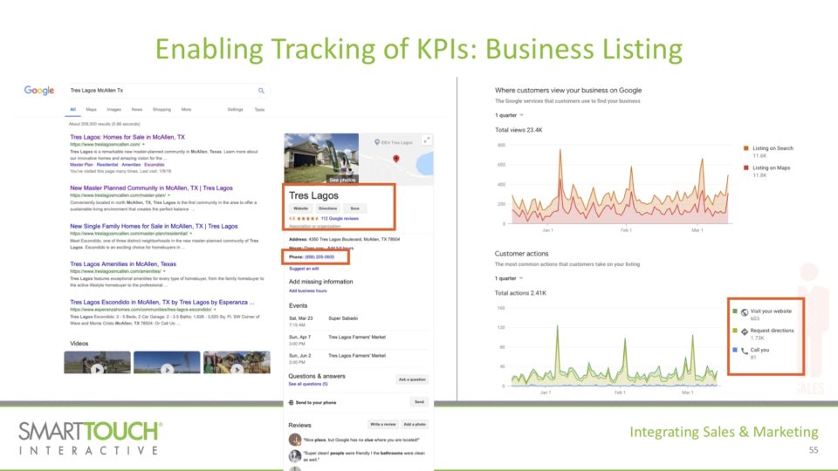Open the Sun, Jun 2 Farmers' Market event

tap(356, 356)
